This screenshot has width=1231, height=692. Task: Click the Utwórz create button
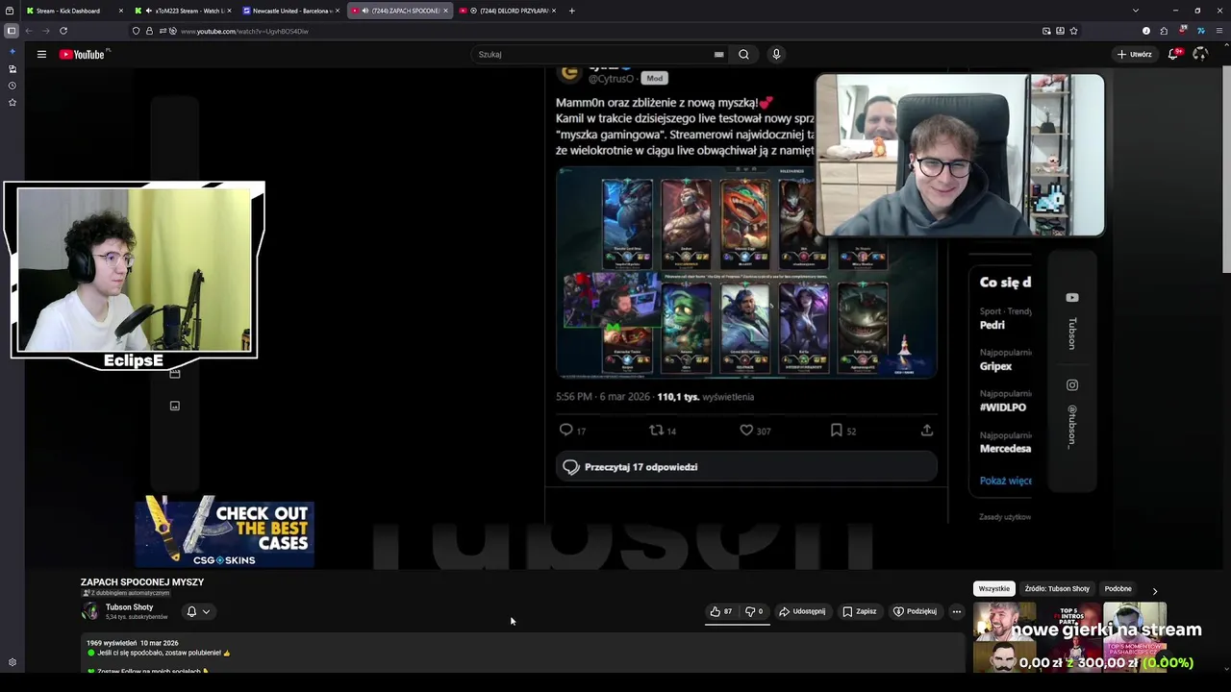(x=1134, y=54)
